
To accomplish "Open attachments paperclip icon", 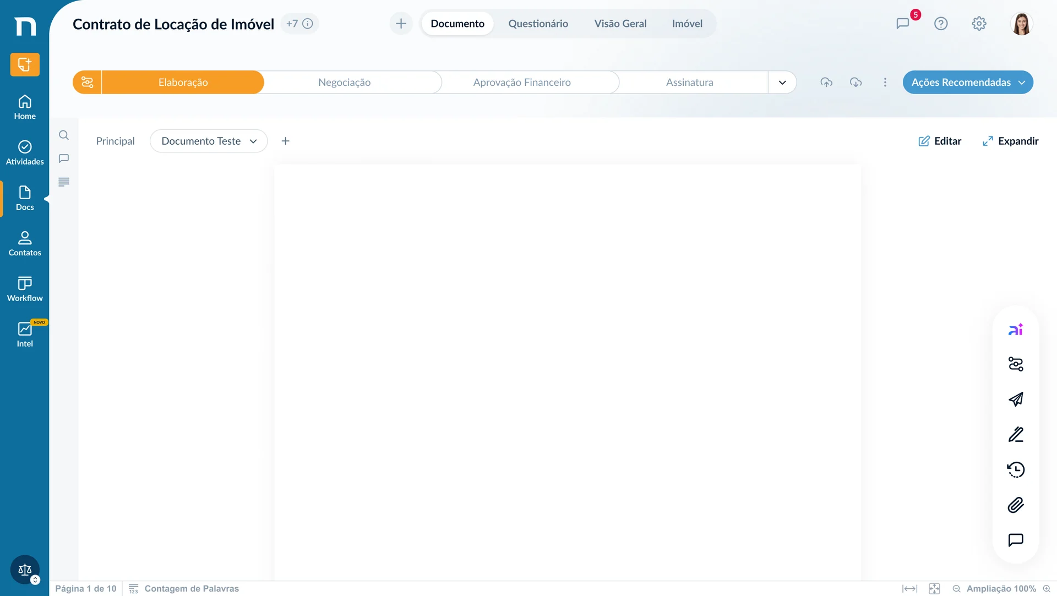I will [x=1016, y=505].
